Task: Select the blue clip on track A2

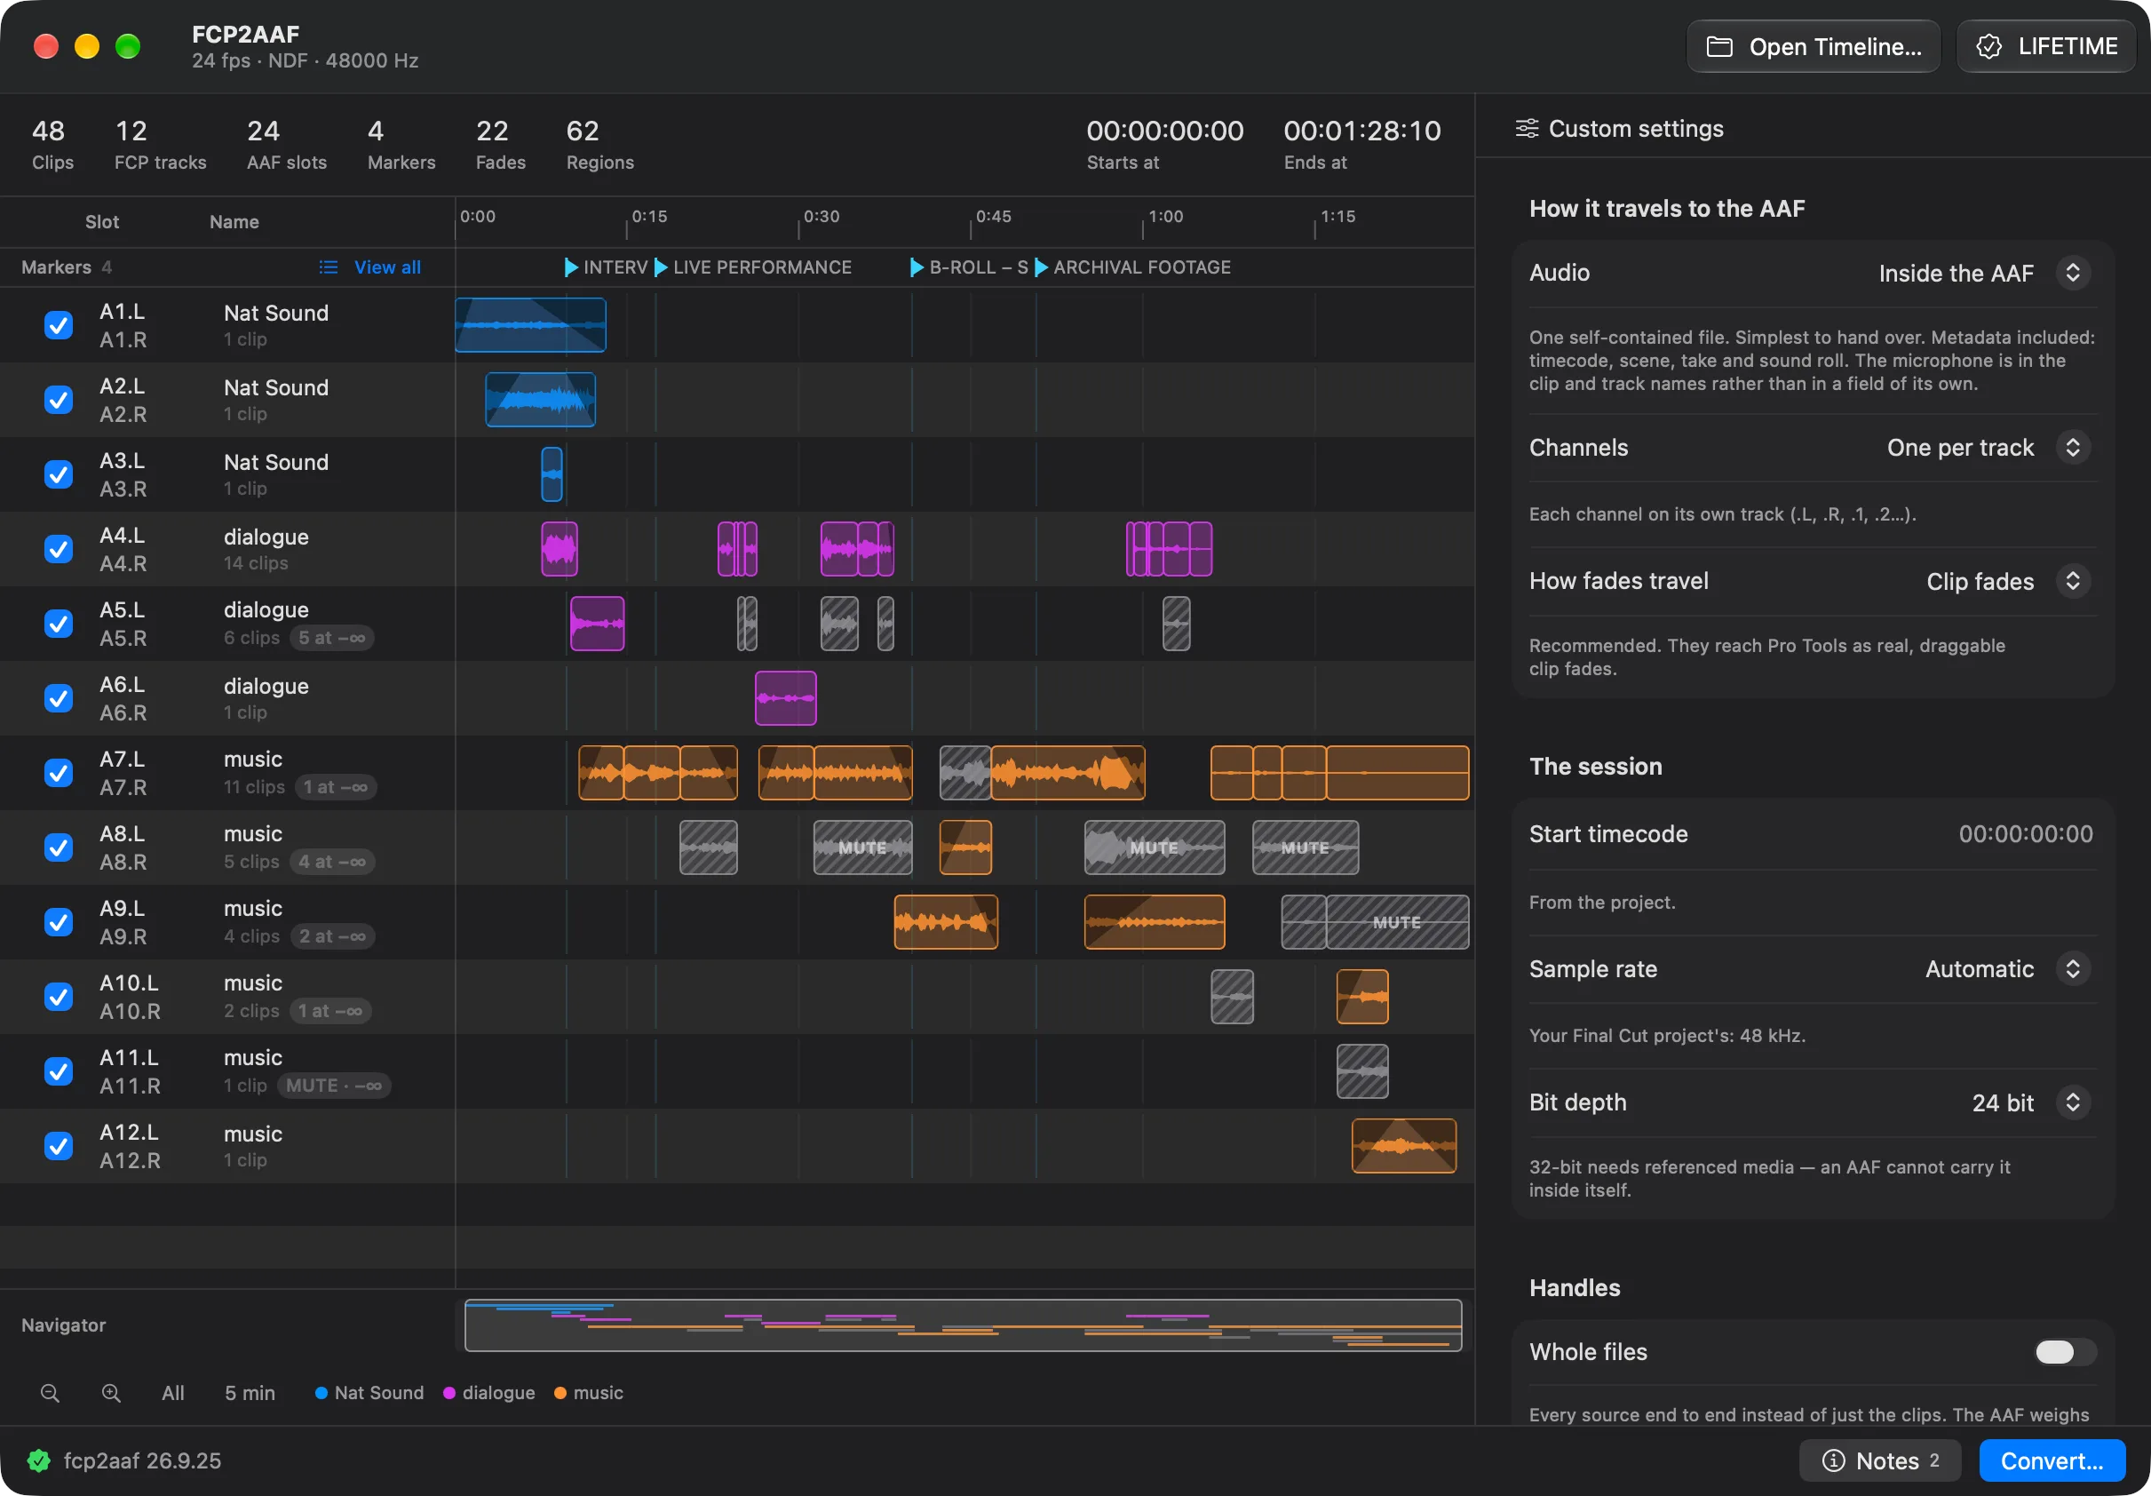Action: click(x=541, y=401)
